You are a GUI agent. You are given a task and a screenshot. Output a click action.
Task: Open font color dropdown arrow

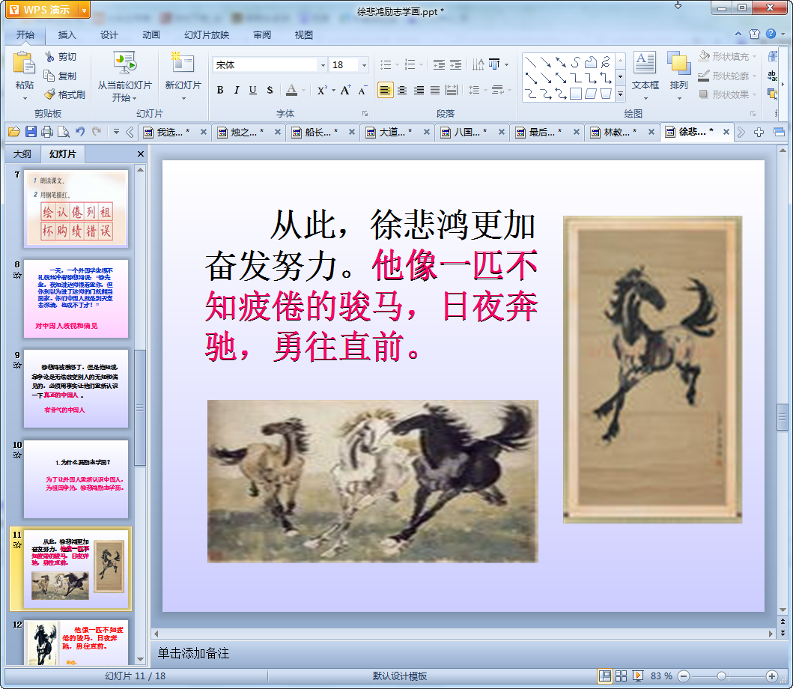[303, 90]
